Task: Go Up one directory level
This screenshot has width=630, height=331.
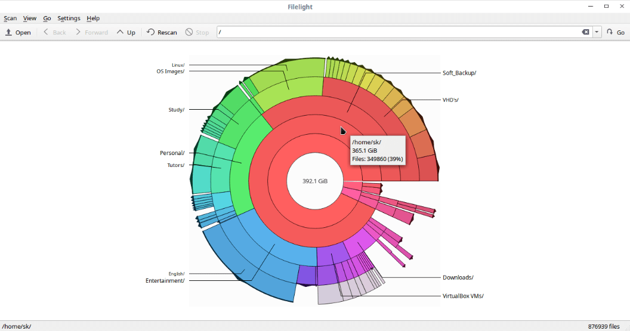Action: tap(126, 32)
